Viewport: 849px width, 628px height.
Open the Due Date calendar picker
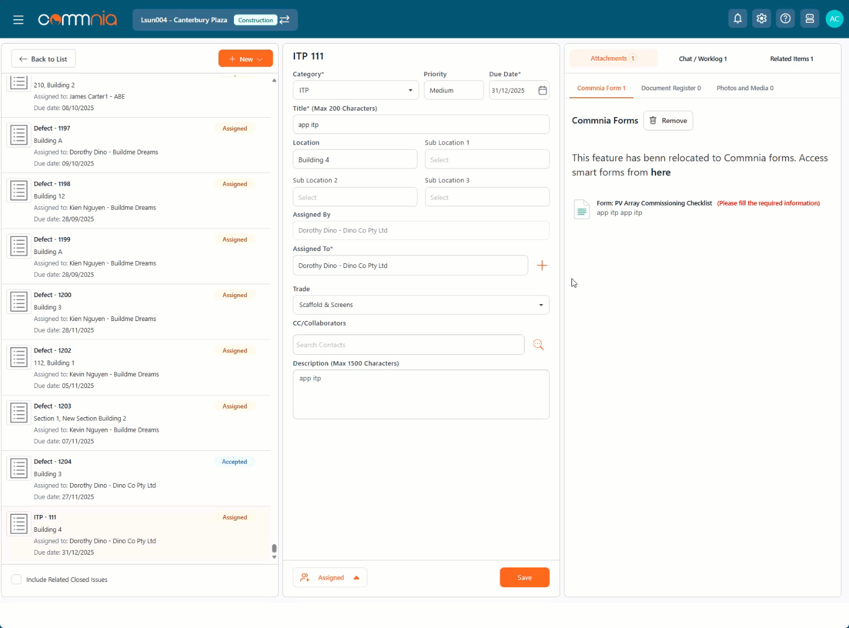pyautogui.click(x=542, y=90)
